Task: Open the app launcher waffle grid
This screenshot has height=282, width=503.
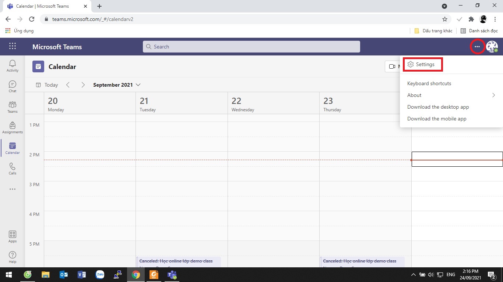Action: (x=13, y=46)
